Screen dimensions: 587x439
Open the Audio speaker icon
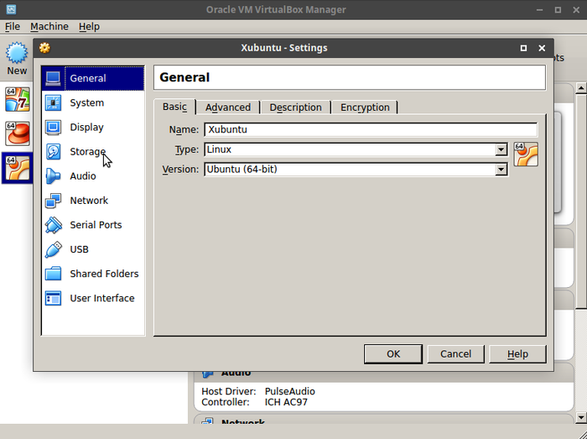53,176
